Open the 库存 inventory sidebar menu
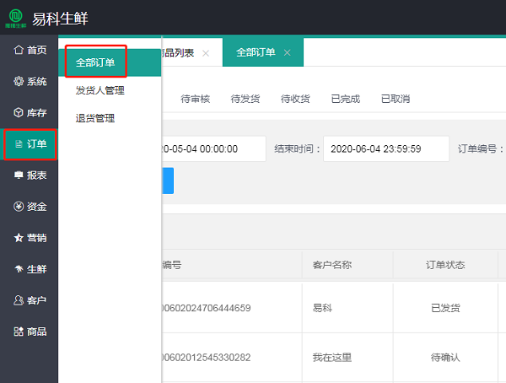The height and width of the screenshot is (383, 506). pos(30,113)
